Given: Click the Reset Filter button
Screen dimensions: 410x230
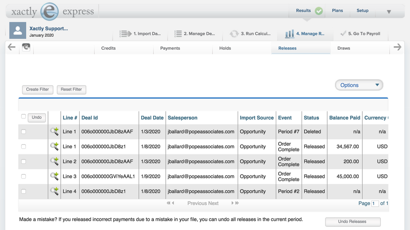Looking at the screenshot, I should click(x=71, y=89).
